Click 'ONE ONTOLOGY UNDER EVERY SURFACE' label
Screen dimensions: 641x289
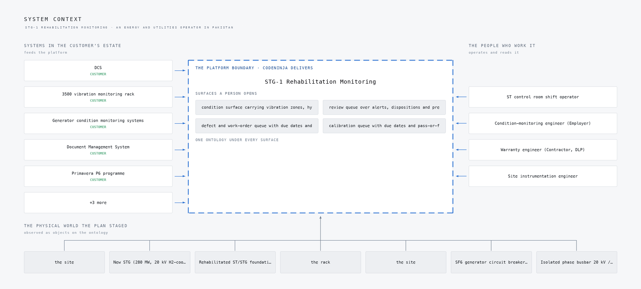[237, 140]
